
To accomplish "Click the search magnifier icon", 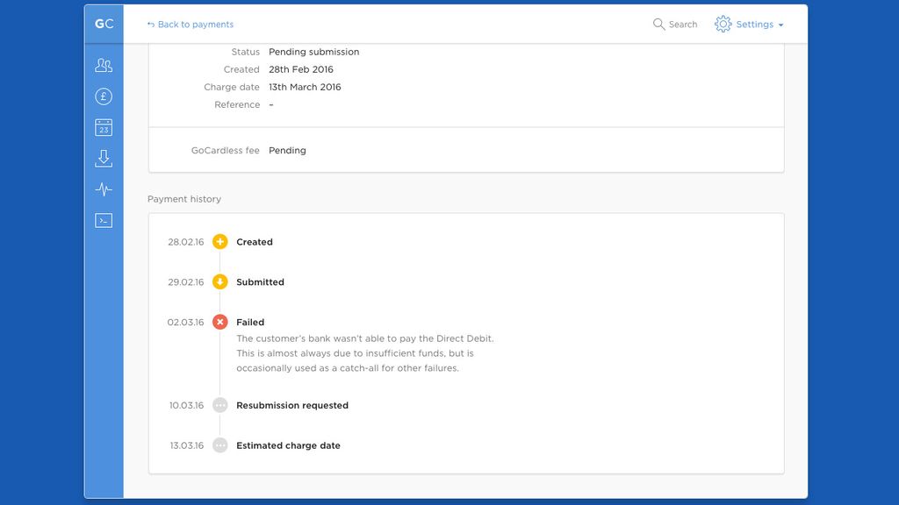I will (658, 25).
